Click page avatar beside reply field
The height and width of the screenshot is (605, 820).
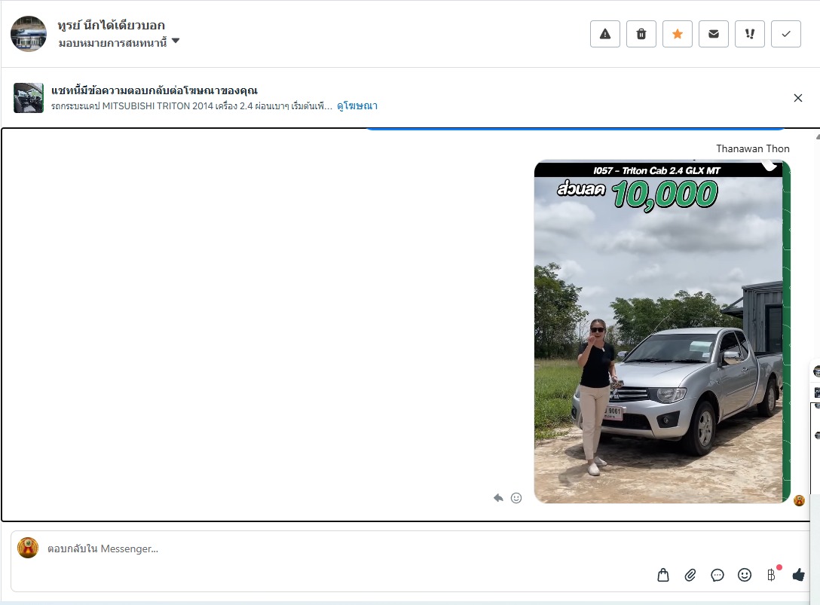28,548
